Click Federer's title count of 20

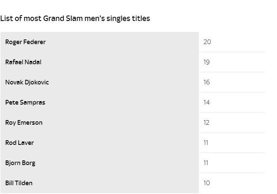click(207, 42)
